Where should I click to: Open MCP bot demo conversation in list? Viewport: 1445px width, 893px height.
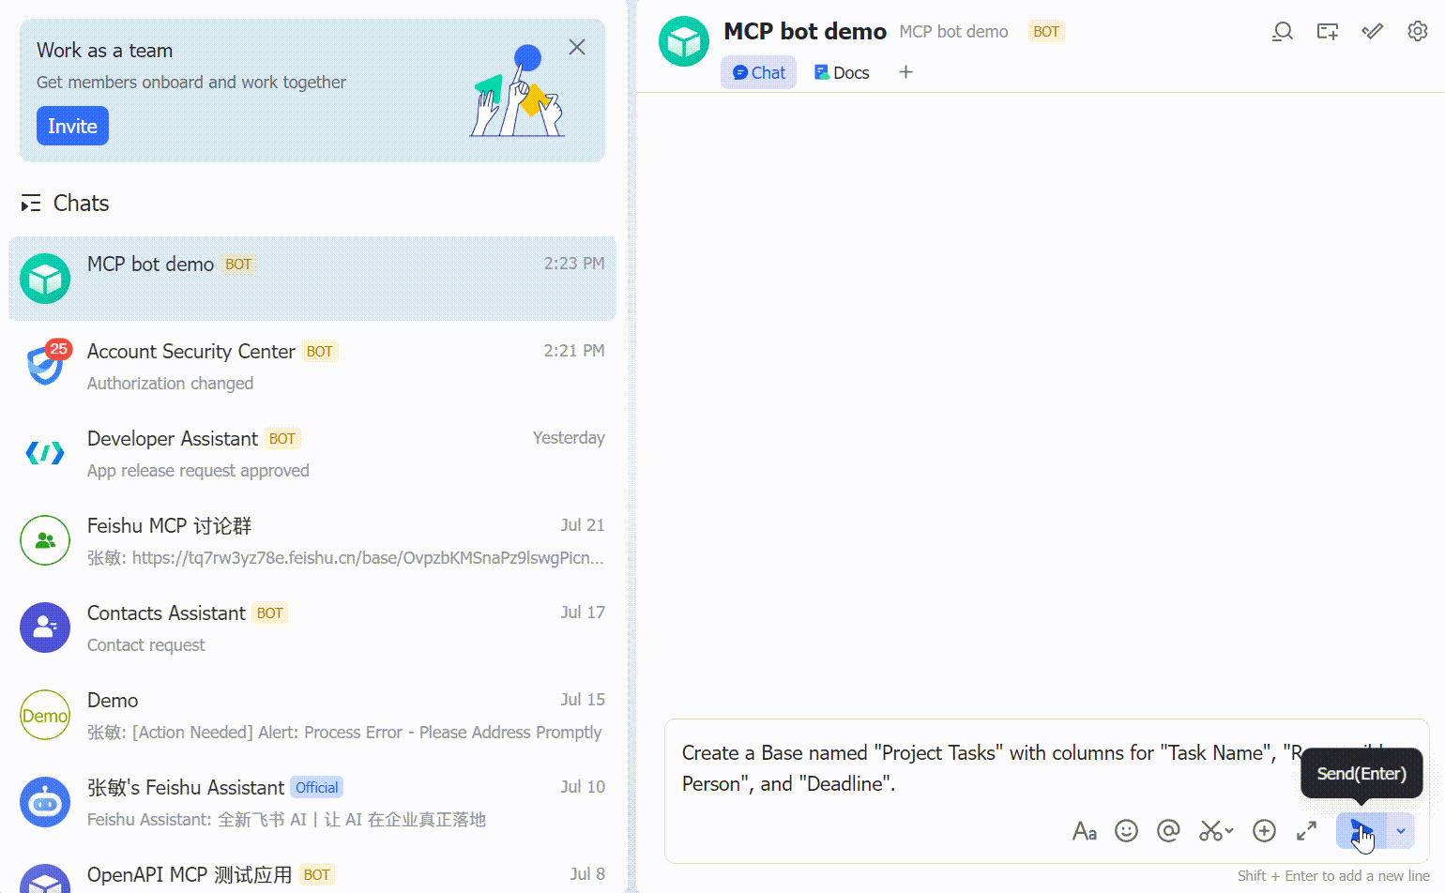point(312,279)
